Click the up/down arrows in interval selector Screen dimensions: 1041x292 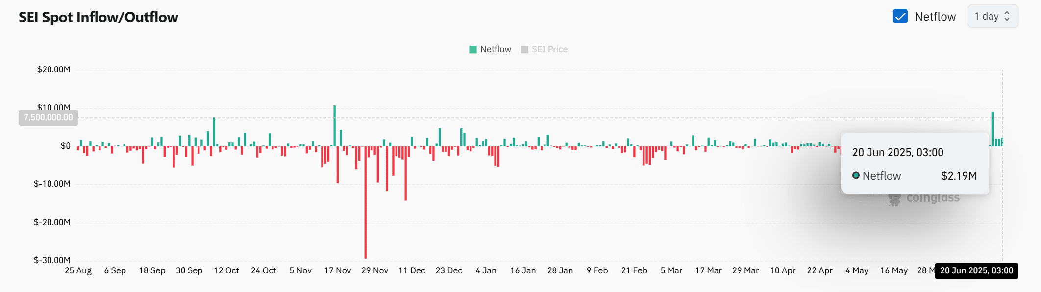1007,17
